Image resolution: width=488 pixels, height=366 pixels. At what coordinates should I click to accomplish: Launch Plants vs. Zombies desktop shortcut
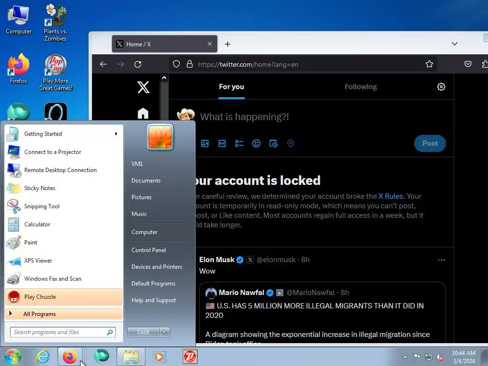pyautogui.click(x=55, y=23)
